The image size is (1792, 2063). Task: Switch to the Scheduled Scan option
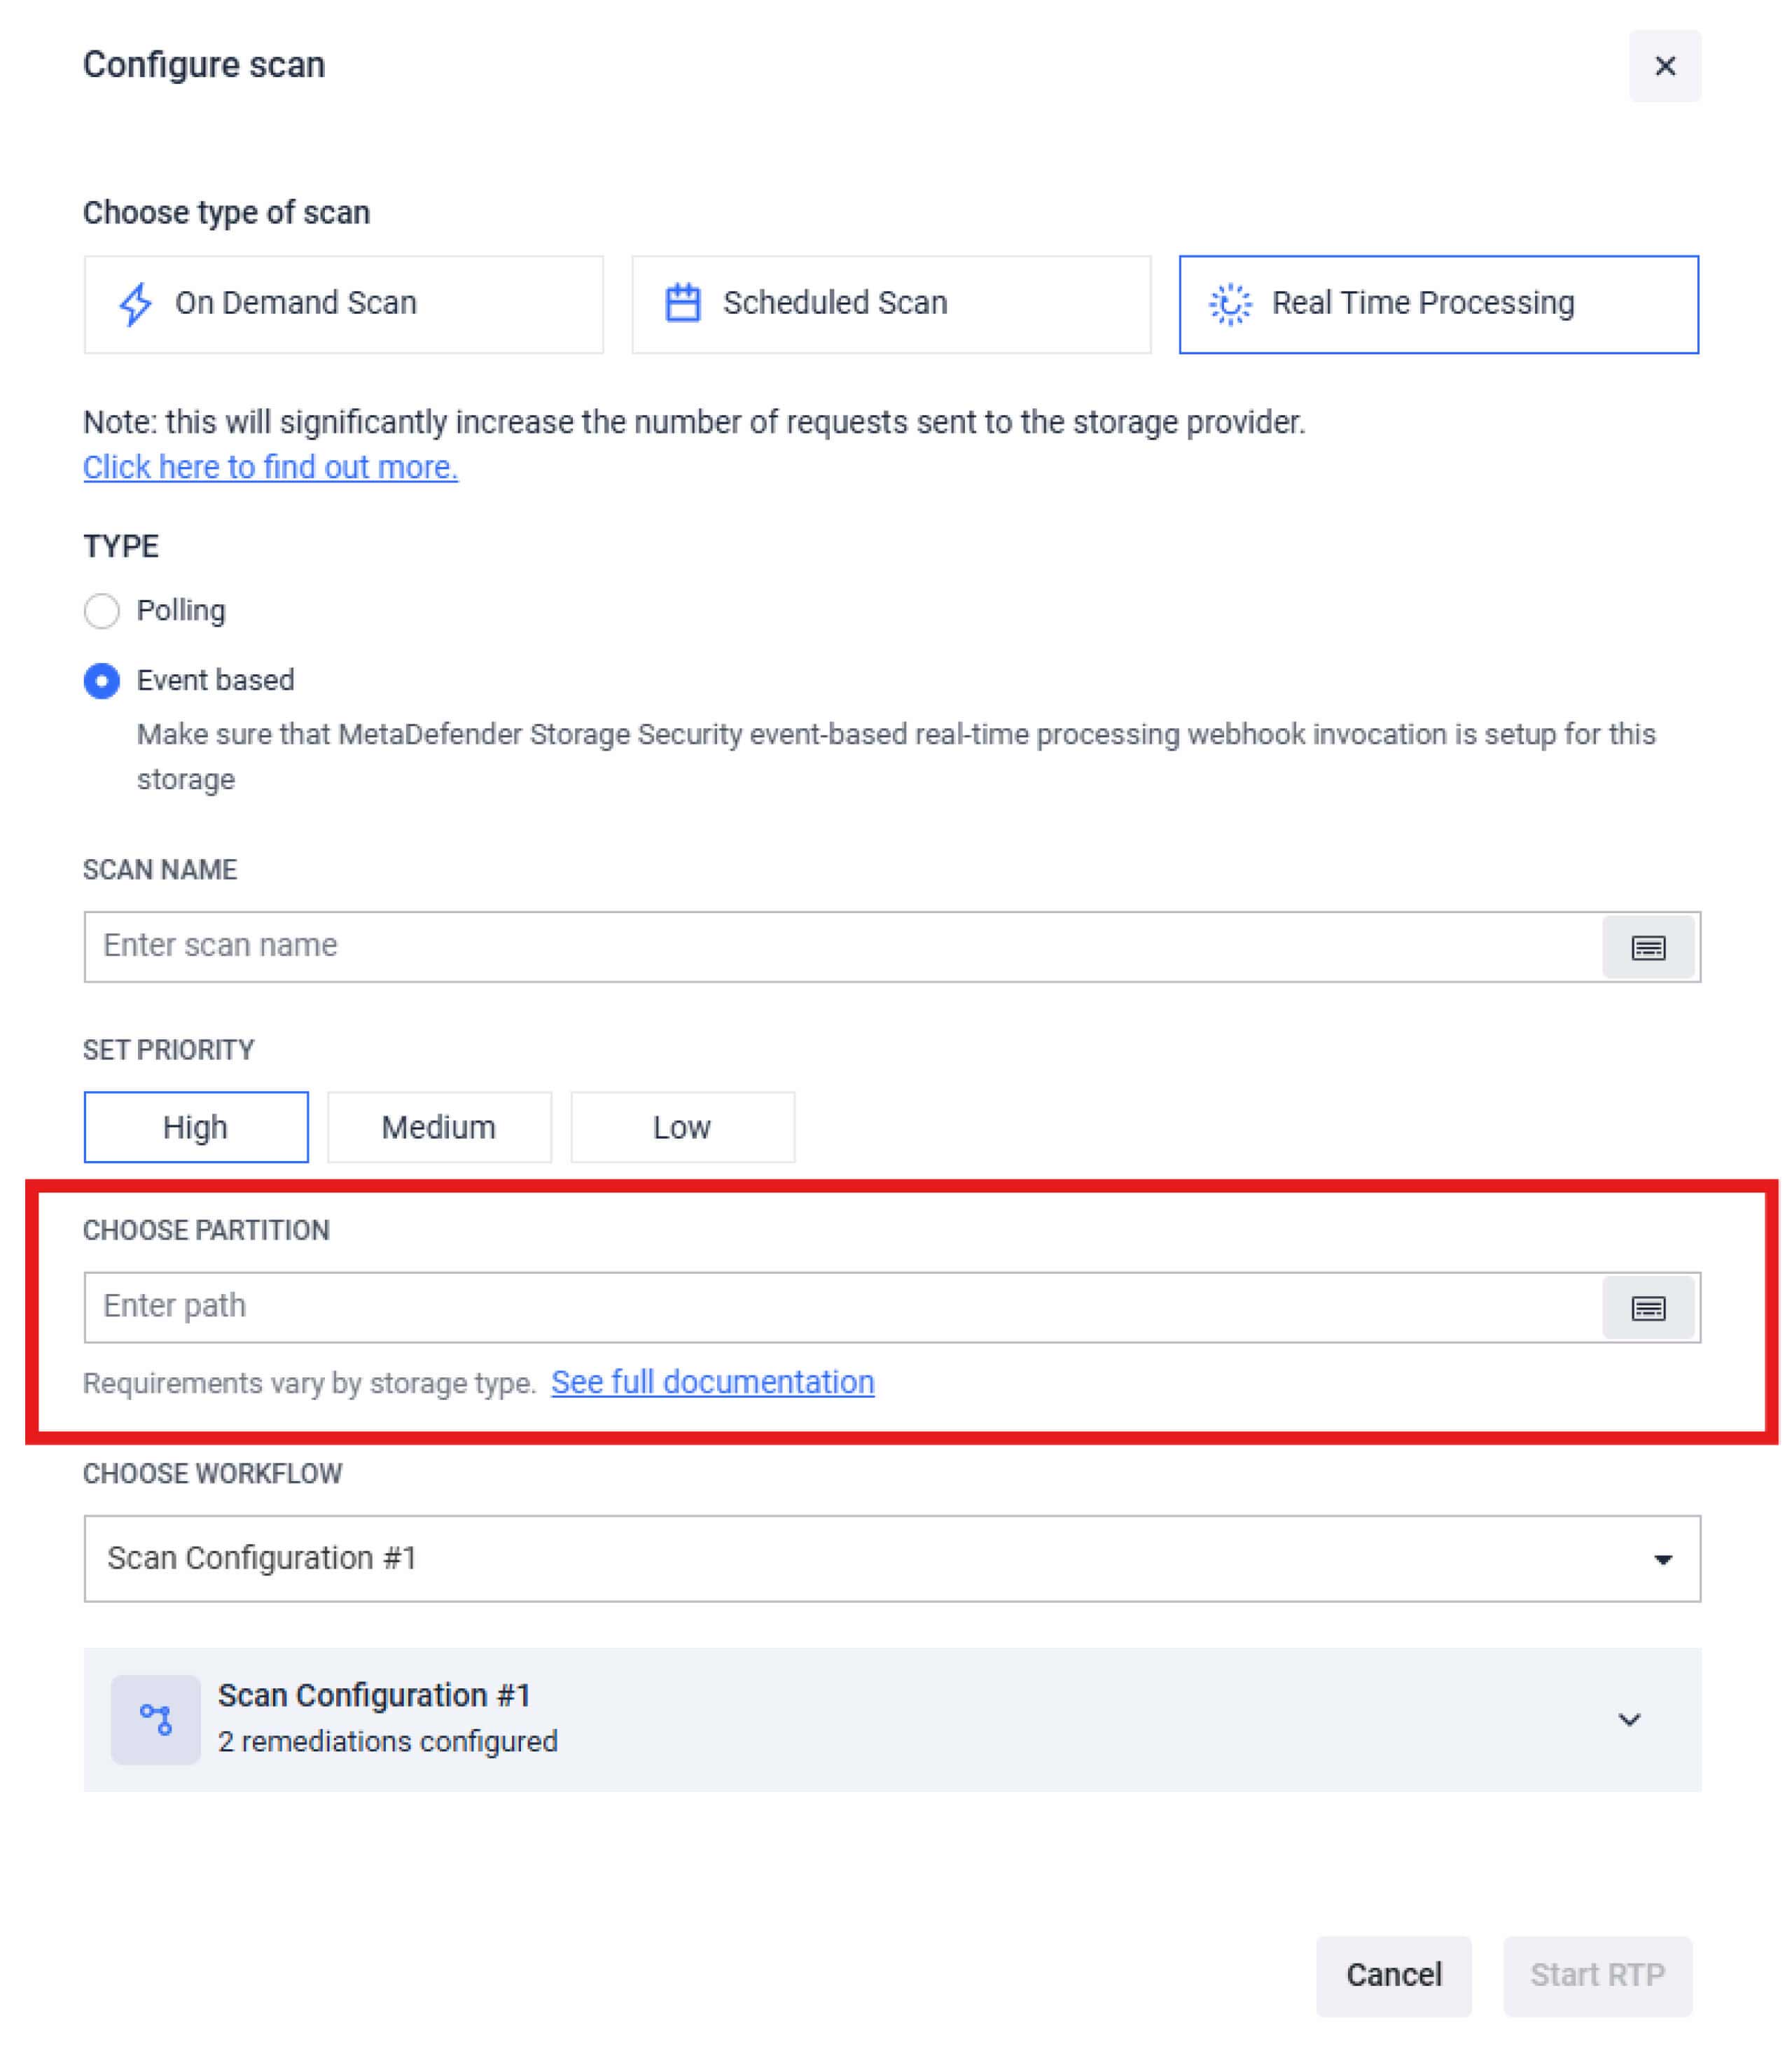(890, 303)
